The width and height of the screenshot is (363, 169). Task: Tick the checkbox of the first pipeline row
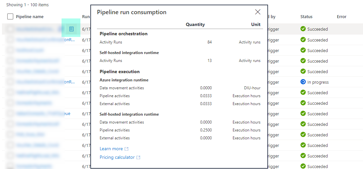click(10, 29)
